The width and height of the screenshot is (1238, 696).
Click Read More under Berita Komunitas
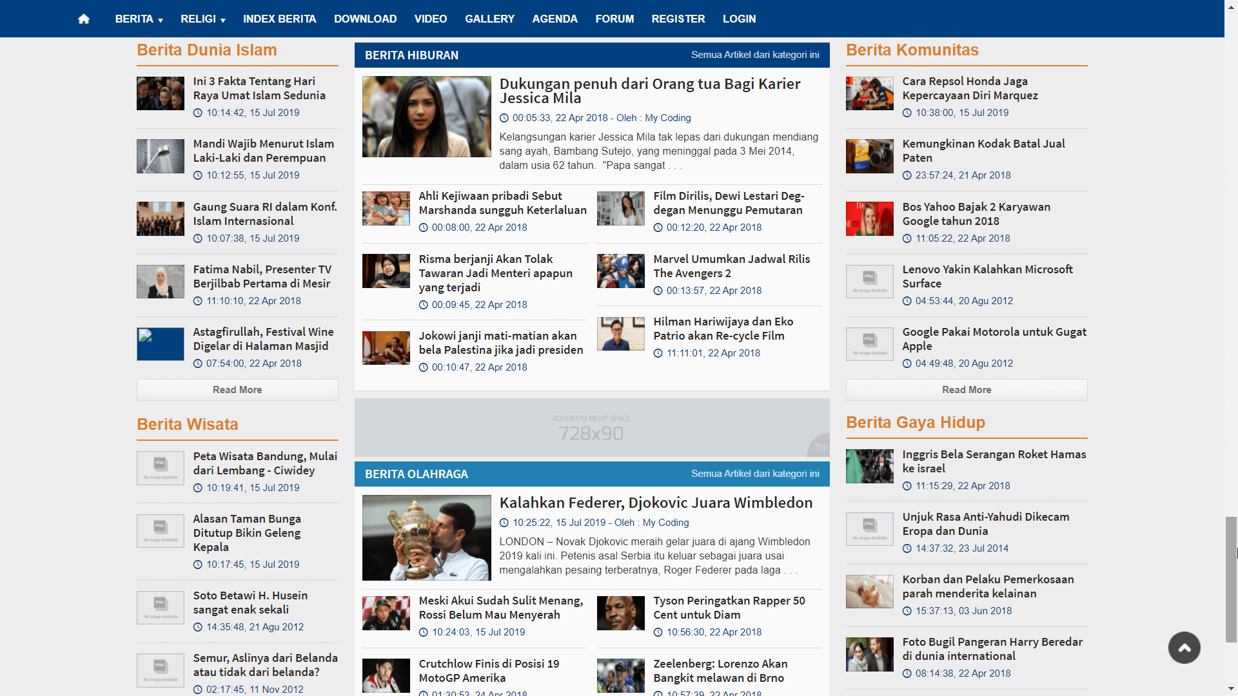pyautogui.click(x=967, y=390)
